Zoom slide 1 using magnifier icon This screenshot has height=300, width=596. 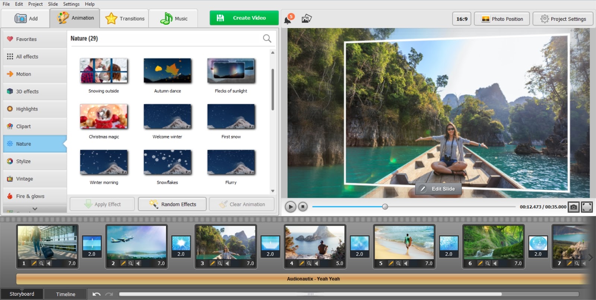(41, 263)
